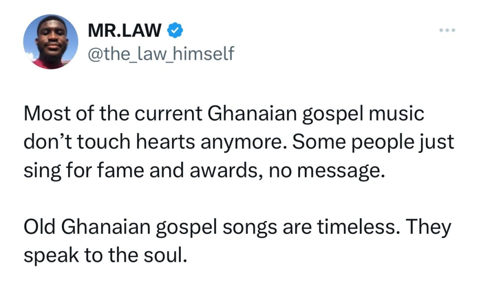The height and width of the screenshot is (298, 481).
Task: Open the @the_law_himself handle link
Action: pyautogui.click(x=160, y=54)
